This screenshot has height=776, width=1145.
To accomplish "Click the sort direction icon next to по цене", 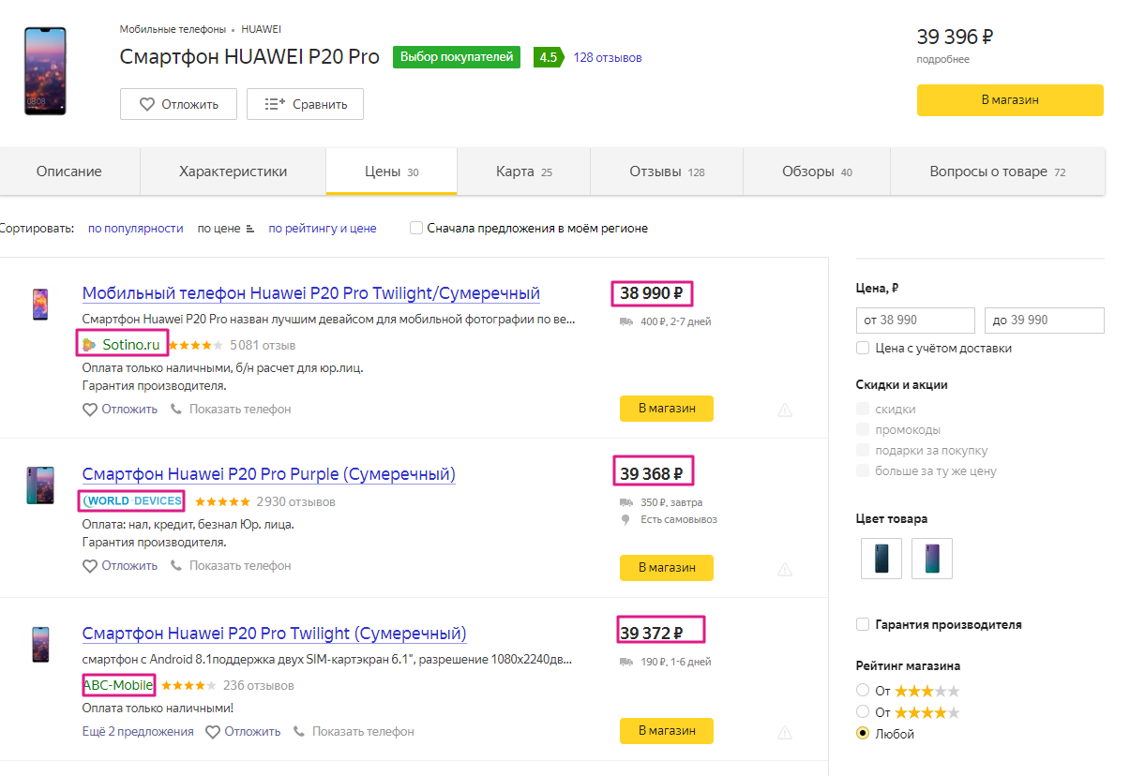I will 249,229.
